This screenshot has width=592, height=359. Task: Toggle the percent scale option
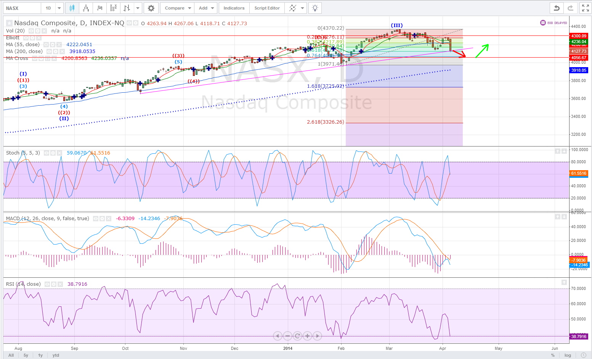point(553,355)
